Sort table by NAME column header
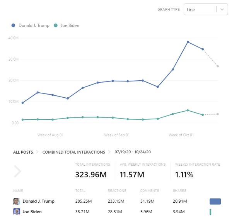This screenshot has width=232, height=224. click(18, 191)
